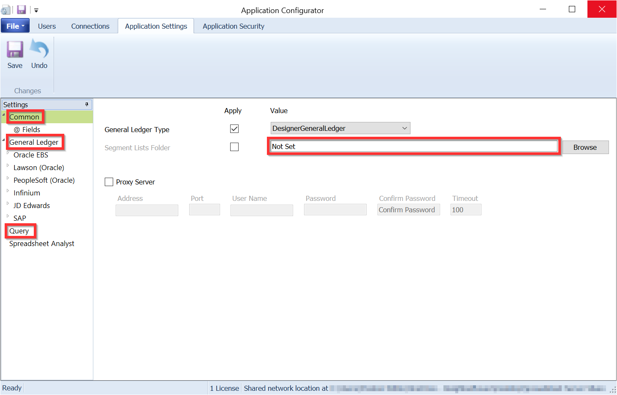Click the proxy Address field
Screen dimensions: 617x395
pyautogui.click(x=147, y=210)
